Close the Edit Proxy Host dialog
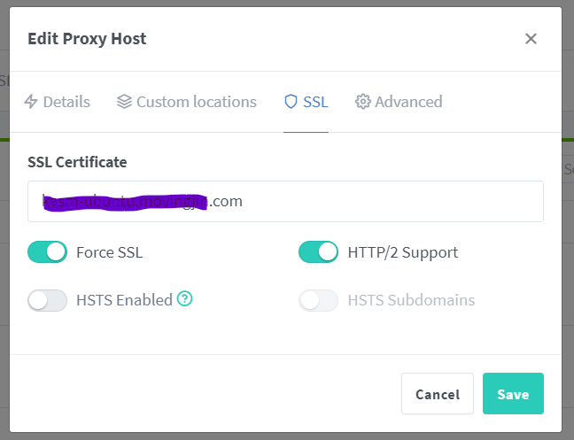 tap(531, 38)
